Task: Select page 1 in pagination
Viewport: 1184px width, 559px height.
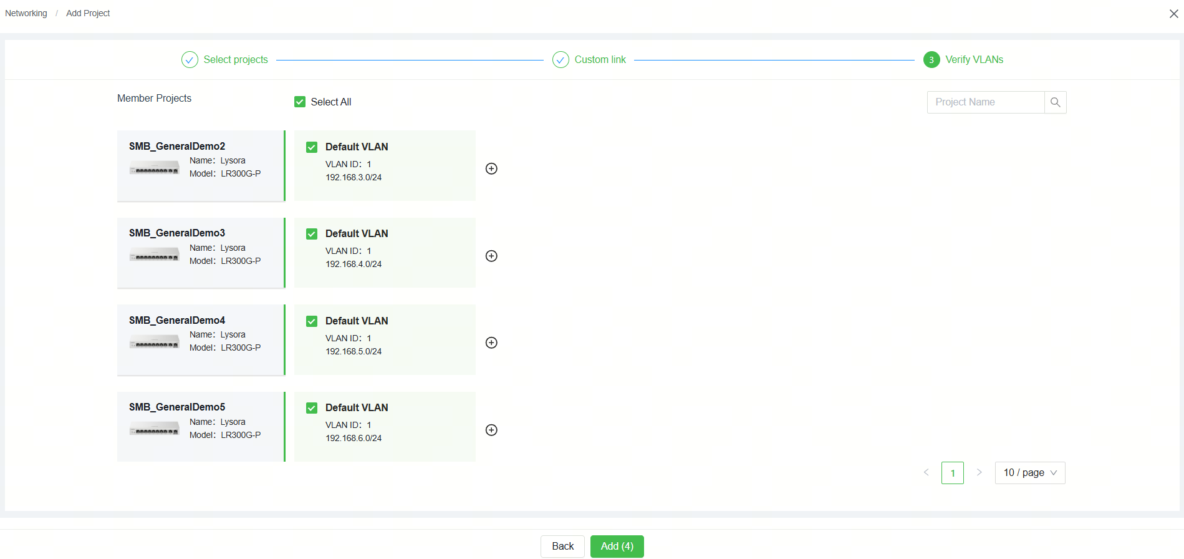Action: point(953,473)
